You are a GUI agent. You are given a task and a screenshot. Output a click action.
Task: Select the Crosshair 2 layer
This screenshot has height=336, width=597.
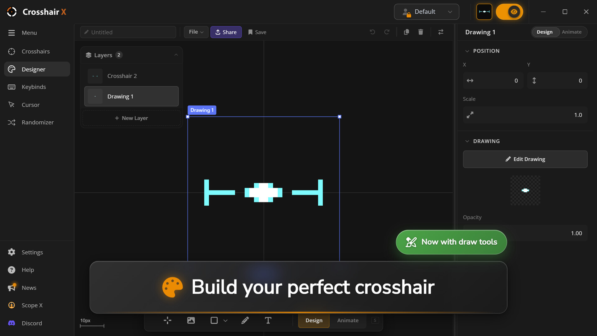[132, 76]
